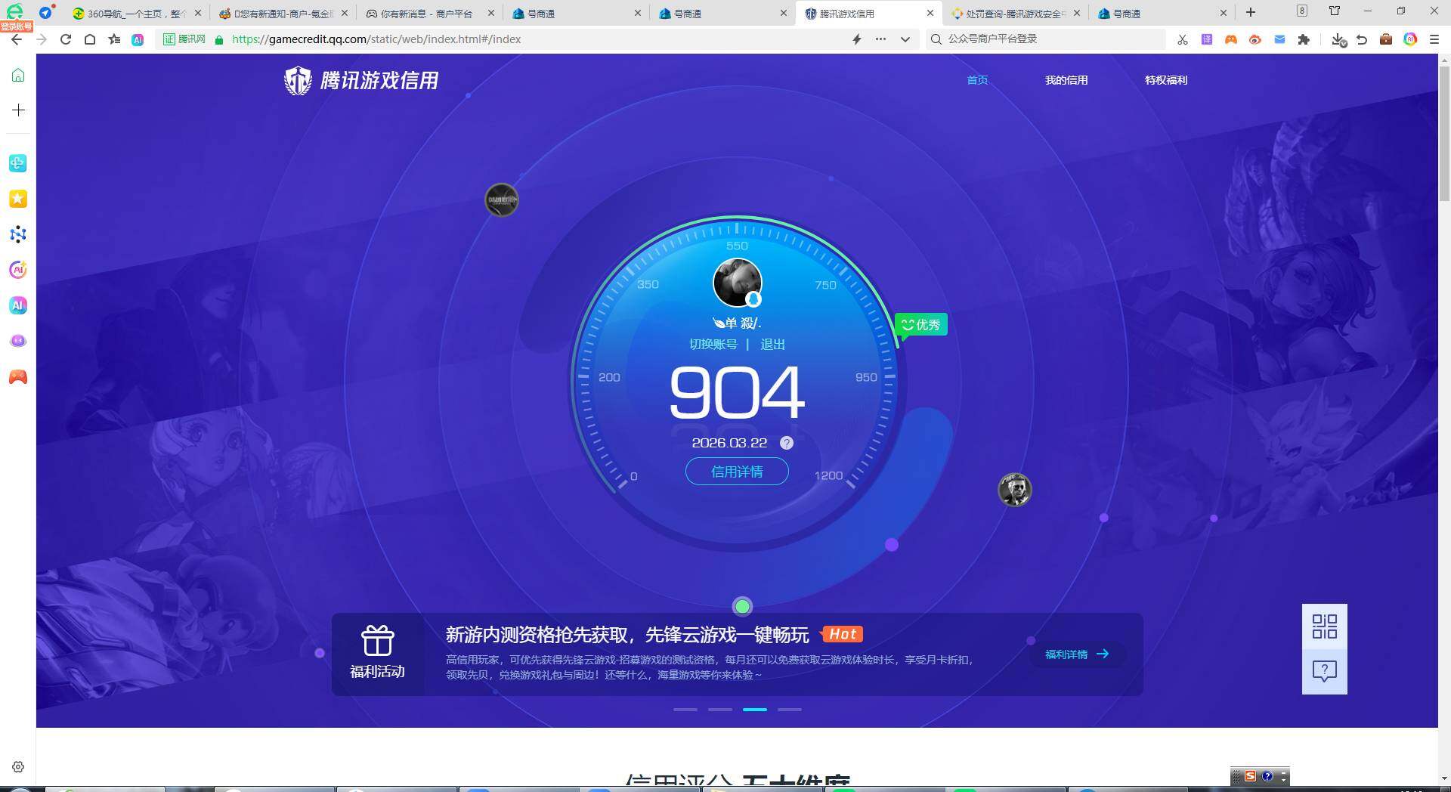Select the fourth carousel indicator dot
The width and height of the screenshot is (1451, 792).
pos(790,710)
